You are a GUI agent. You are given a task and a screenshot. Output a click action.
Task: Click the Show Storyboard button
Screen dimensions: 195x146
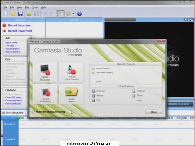point(13,113)
